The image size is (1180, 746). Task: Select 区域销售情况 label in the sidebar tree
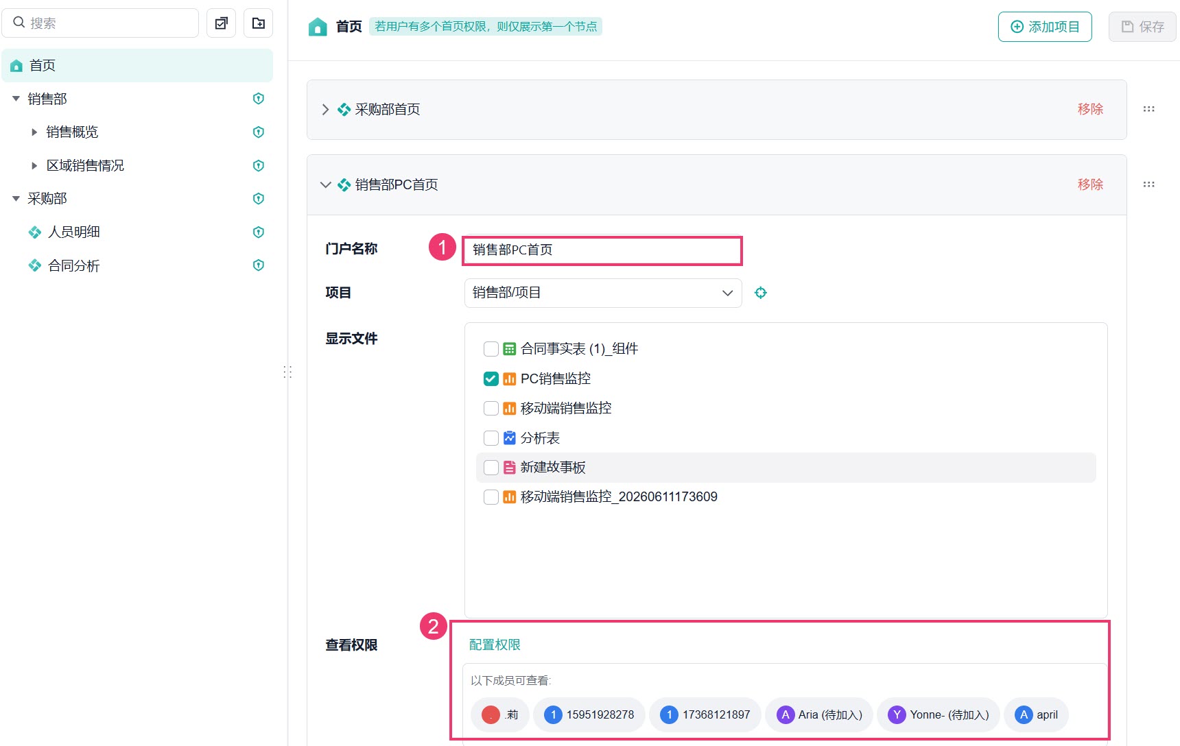(x=85, y=165)
